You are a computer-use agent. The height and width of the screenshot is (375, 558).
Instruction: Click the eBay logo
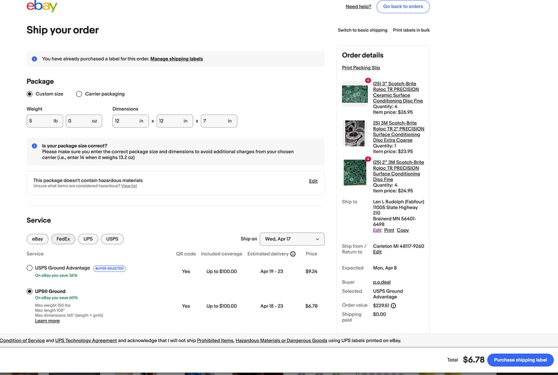pos(42,6)
